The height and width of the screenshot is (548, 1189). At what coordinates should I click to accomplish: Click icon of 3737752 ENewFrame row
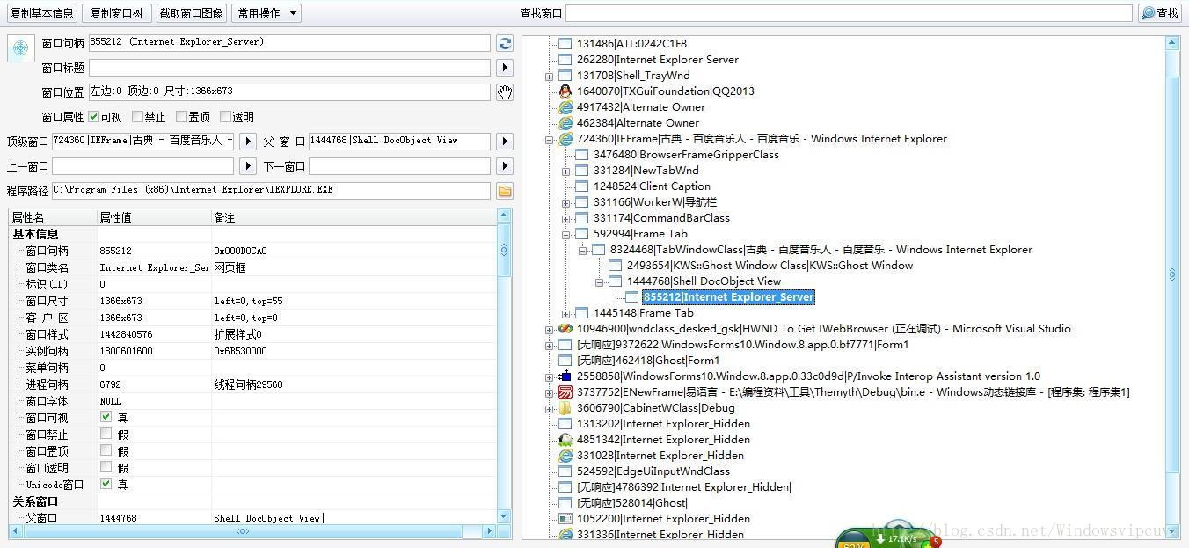565,392
